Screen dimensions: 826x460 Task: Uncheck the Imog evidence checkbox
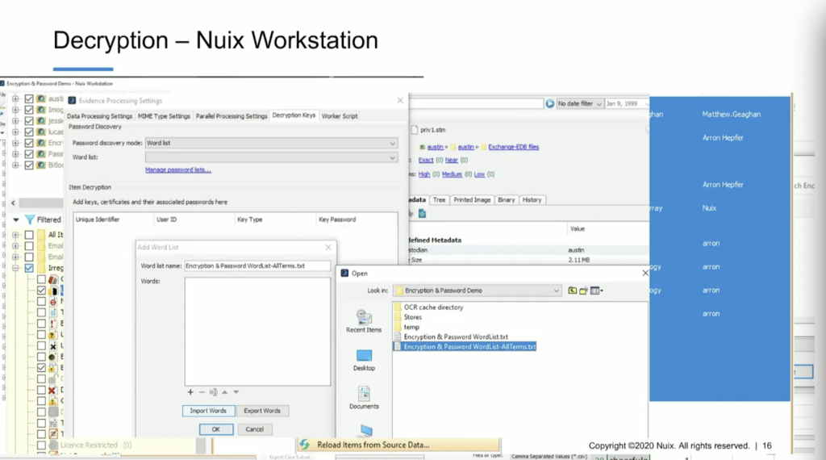click(x=29, y=110)
